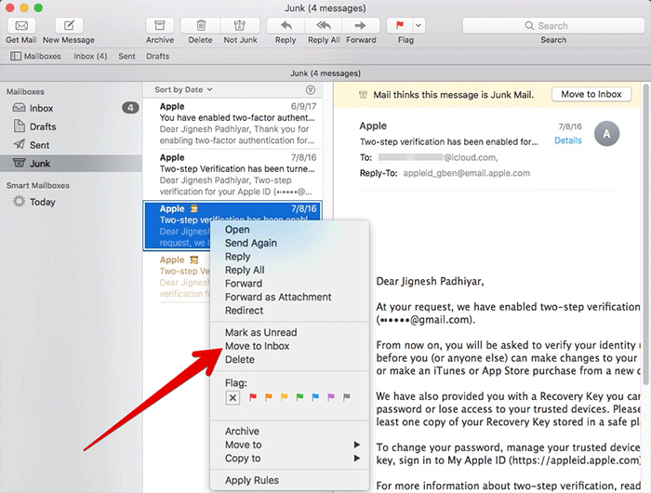
Task: Click the Reply arrow icon
Action: click(x=286, y=26)
